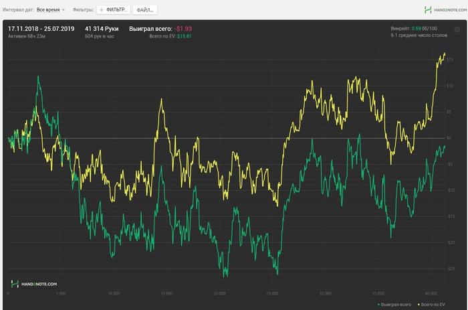Toggle the 'Всего по EV' legend entry

[x=431, y=305]
